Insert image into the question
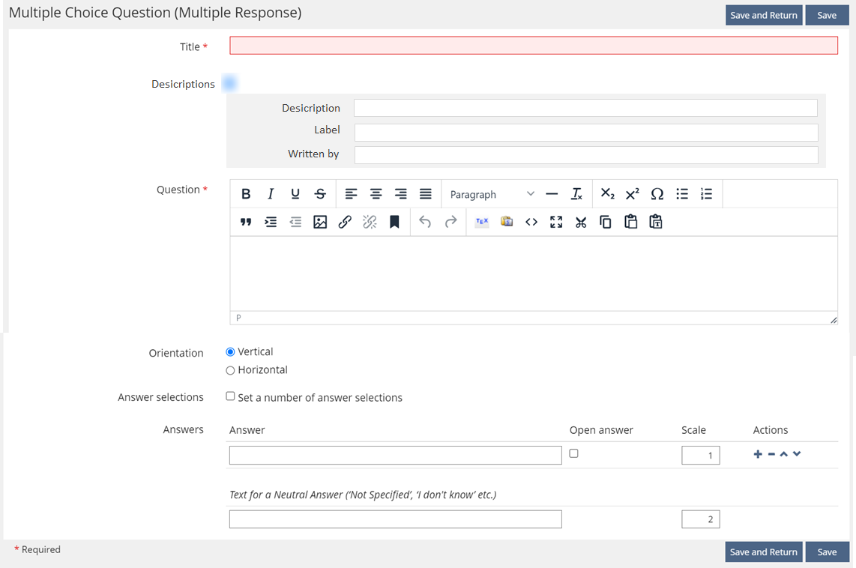This screenshot has height=568, width=856. coord(320,222)
